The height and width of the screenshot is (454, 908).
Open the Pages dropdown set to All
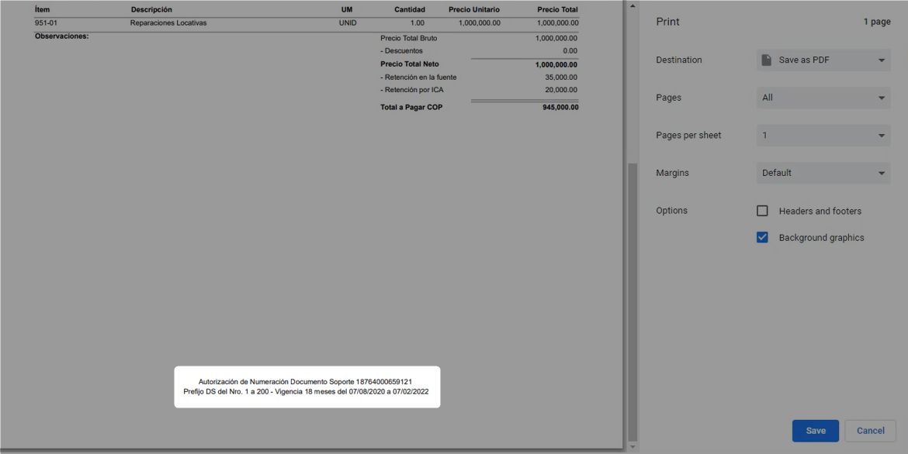[x=823, y=98]
